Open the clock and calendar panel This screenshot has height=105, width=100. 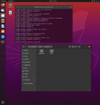click(53, 1)
